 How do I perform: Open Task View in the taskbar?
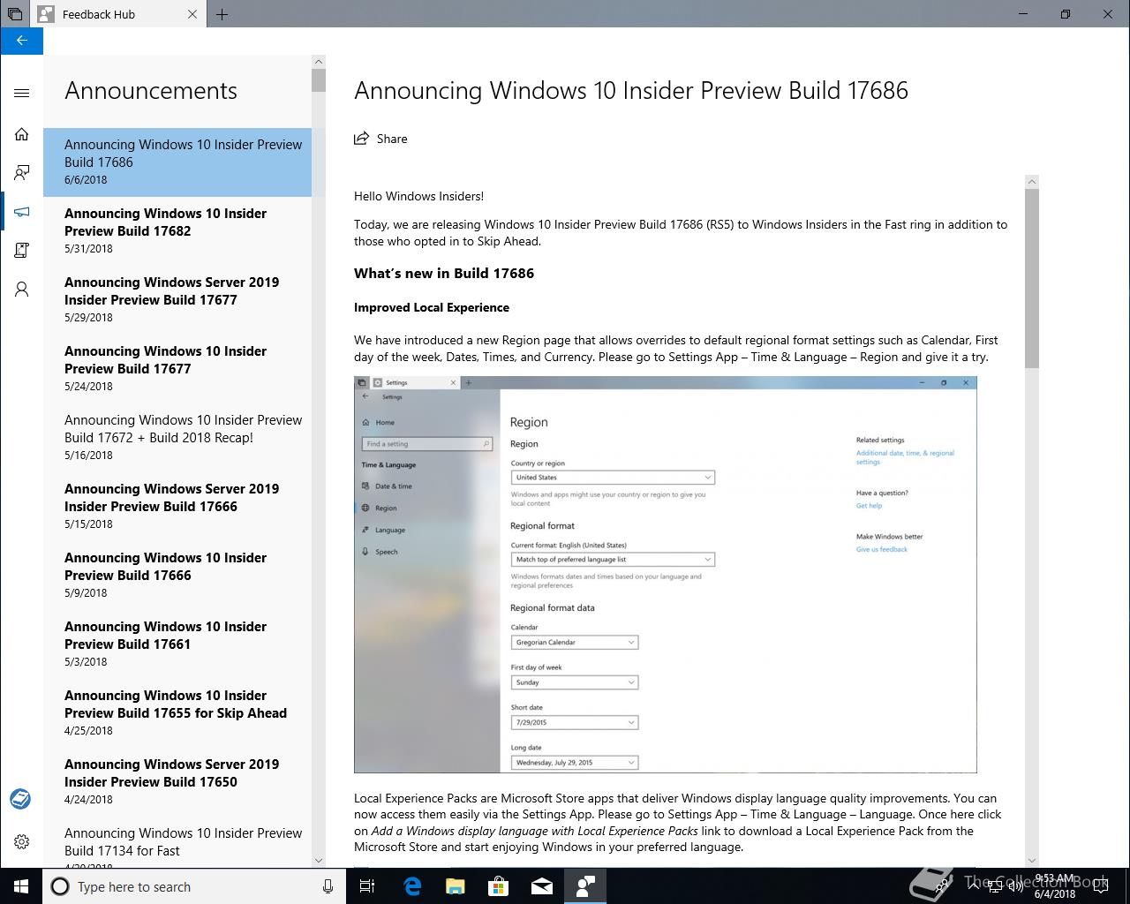point(367,886)
